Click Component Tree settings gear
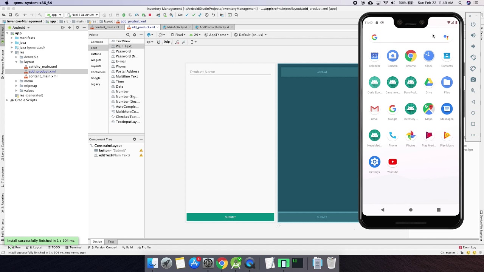 (134, 139)
